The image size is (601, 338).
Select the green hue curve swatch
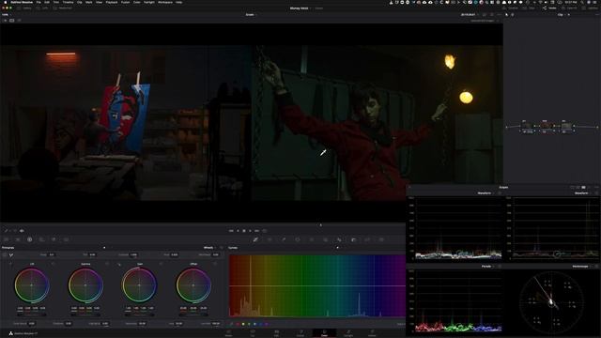pyautogui.click(x=249, y=324)
